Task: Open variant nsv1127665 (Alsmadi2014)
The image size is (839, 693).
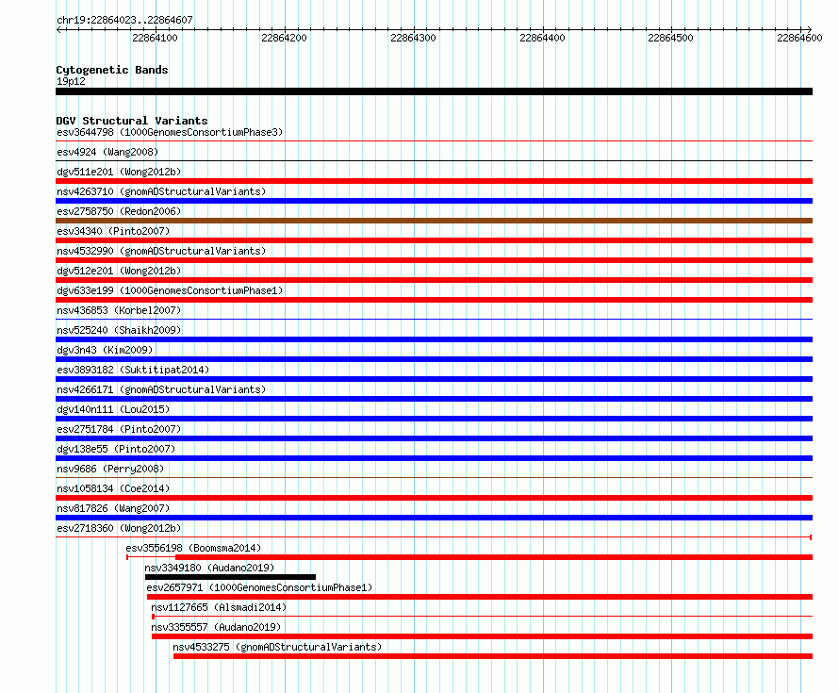Action: 219,607
